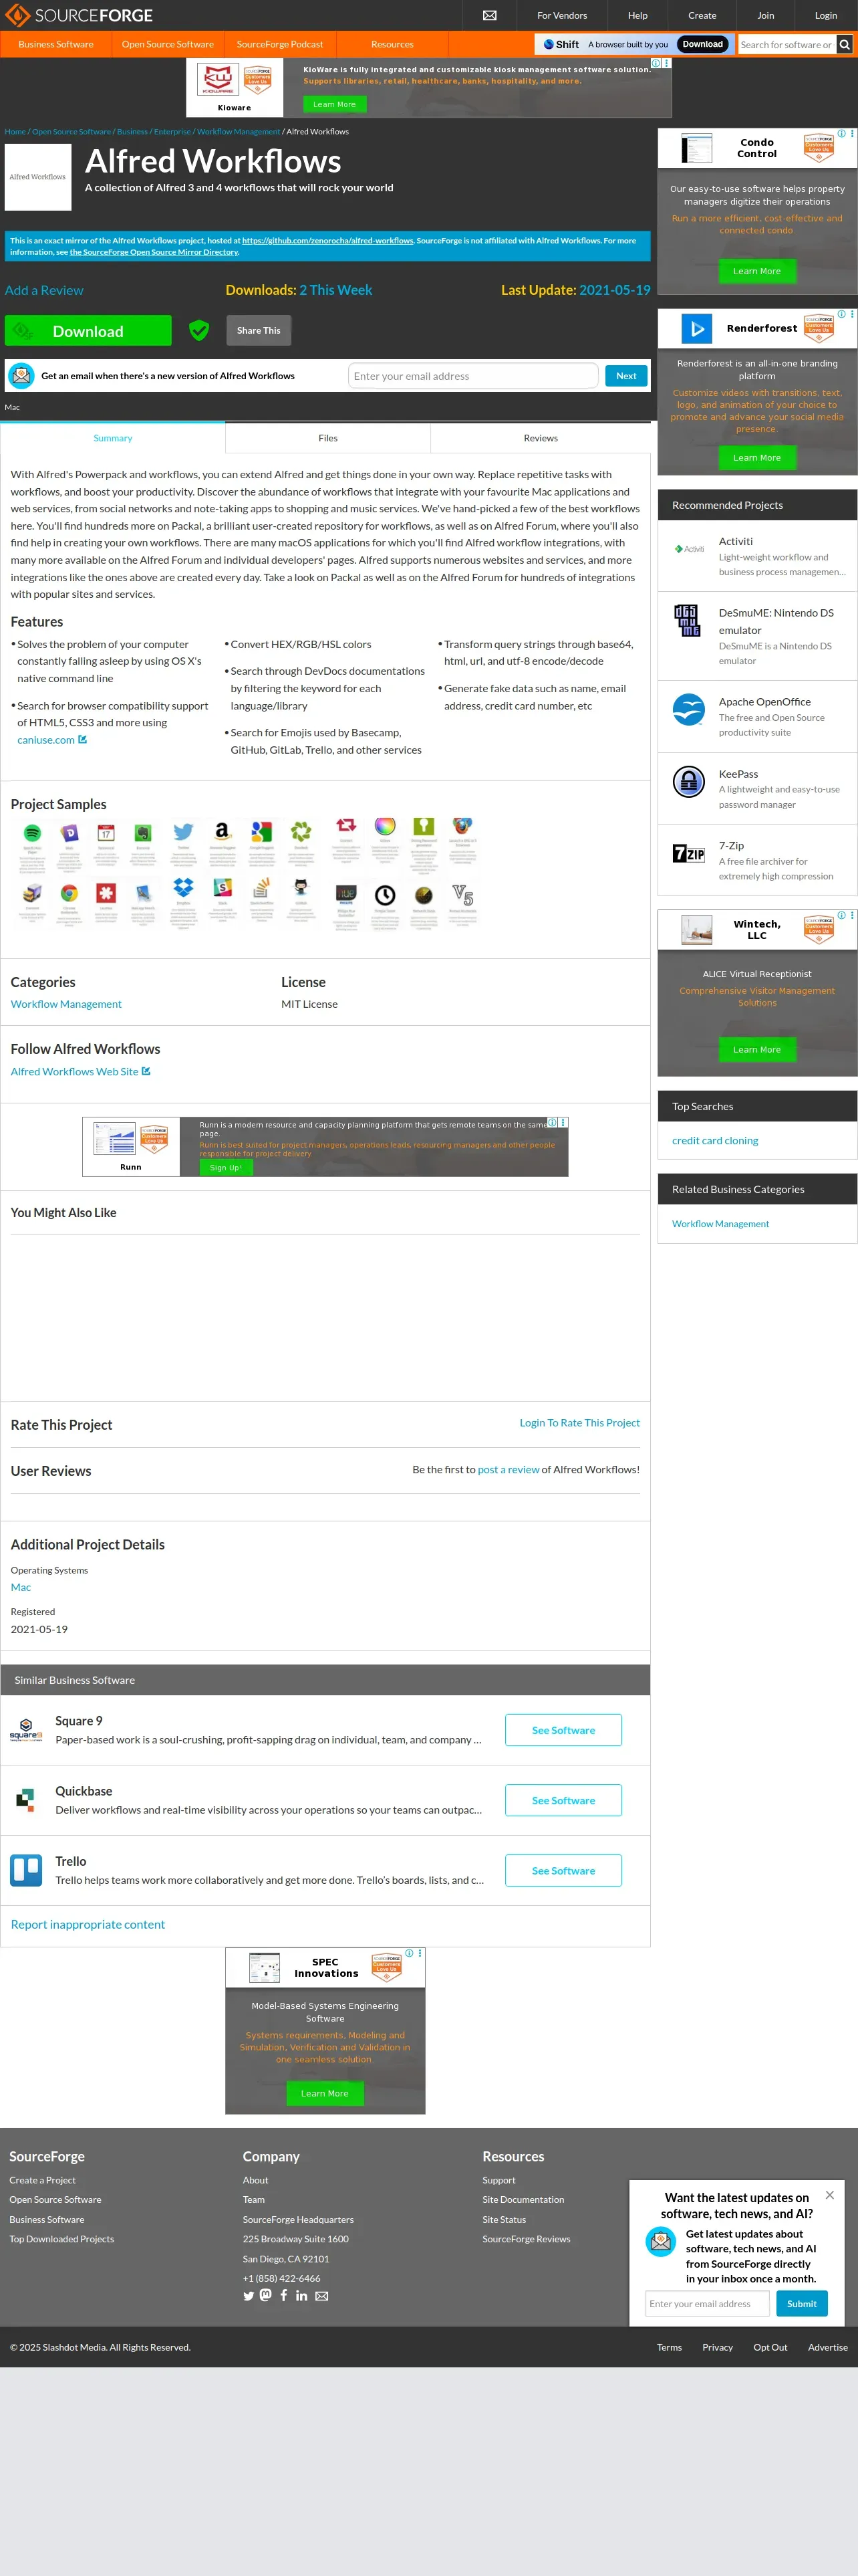
Task: Open external link icon next to caniuse.com
Action: coord(82,739)
